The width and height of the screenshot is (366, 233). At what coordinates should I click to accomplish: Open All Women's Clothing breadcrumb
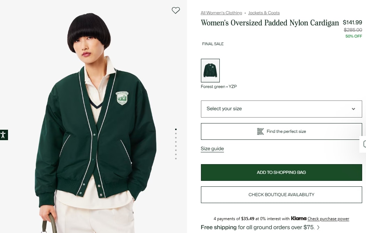click(221, 13)
